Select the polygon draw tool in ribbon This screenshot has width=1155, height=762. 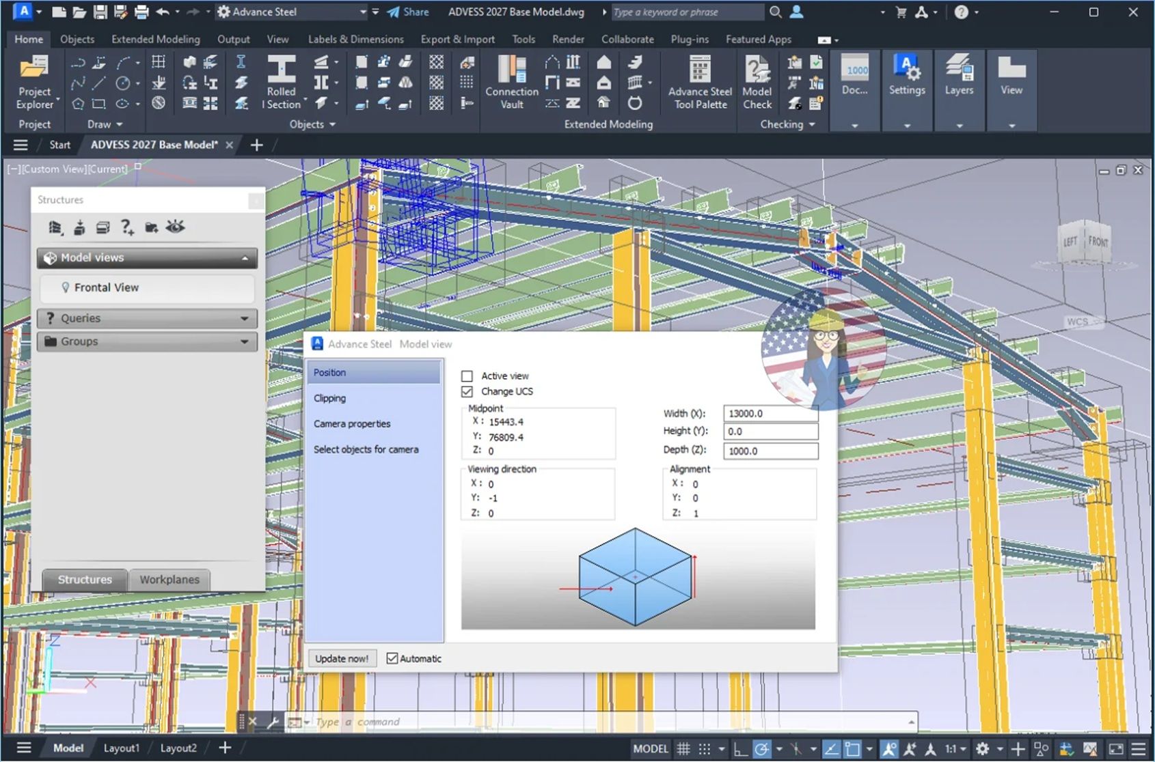tap(78, 104)
